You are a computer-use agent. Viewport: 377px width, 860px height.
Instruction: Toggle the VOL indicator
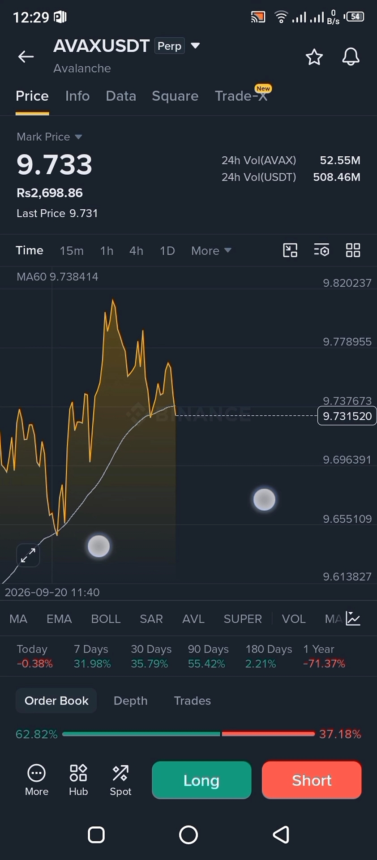pos(293,619)
